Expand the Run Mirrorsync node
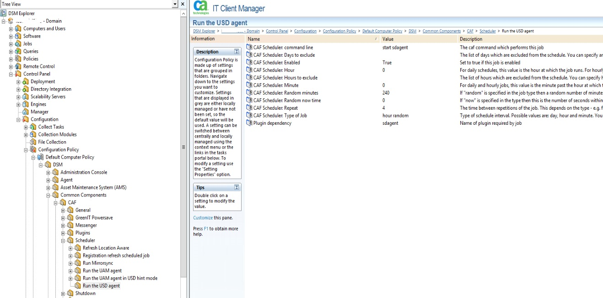 [x=71, y=263]
